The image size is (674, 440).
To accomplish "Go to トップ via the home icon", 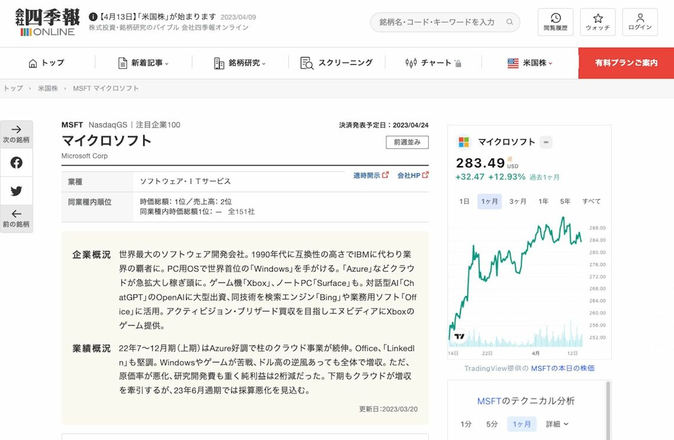I will click(x=33, y=63).
